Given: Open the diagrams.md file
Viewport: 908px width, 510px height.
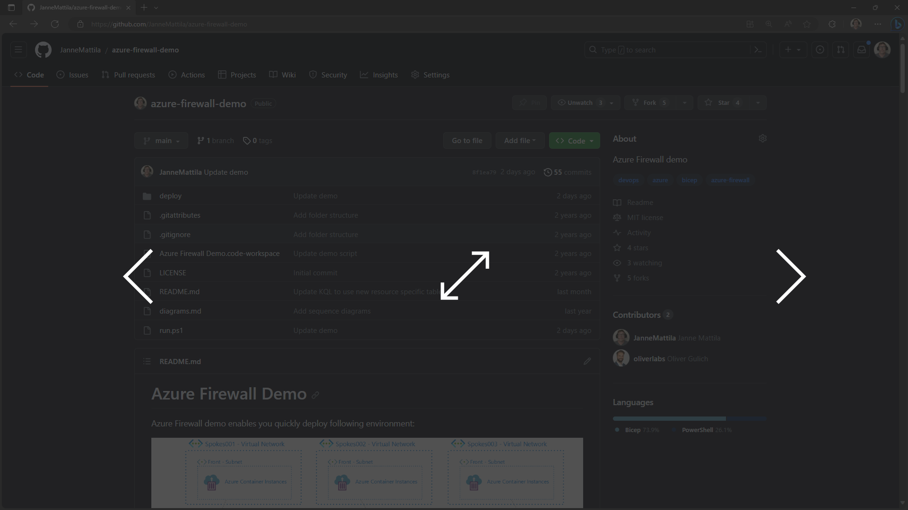Looking at the screenshot, I should (180, 311).
